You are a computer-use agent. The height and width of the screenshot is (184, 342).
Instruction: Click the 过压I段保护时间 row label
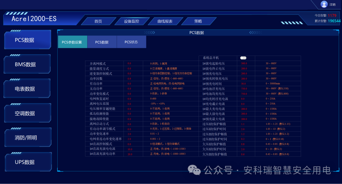coord(214,129)
